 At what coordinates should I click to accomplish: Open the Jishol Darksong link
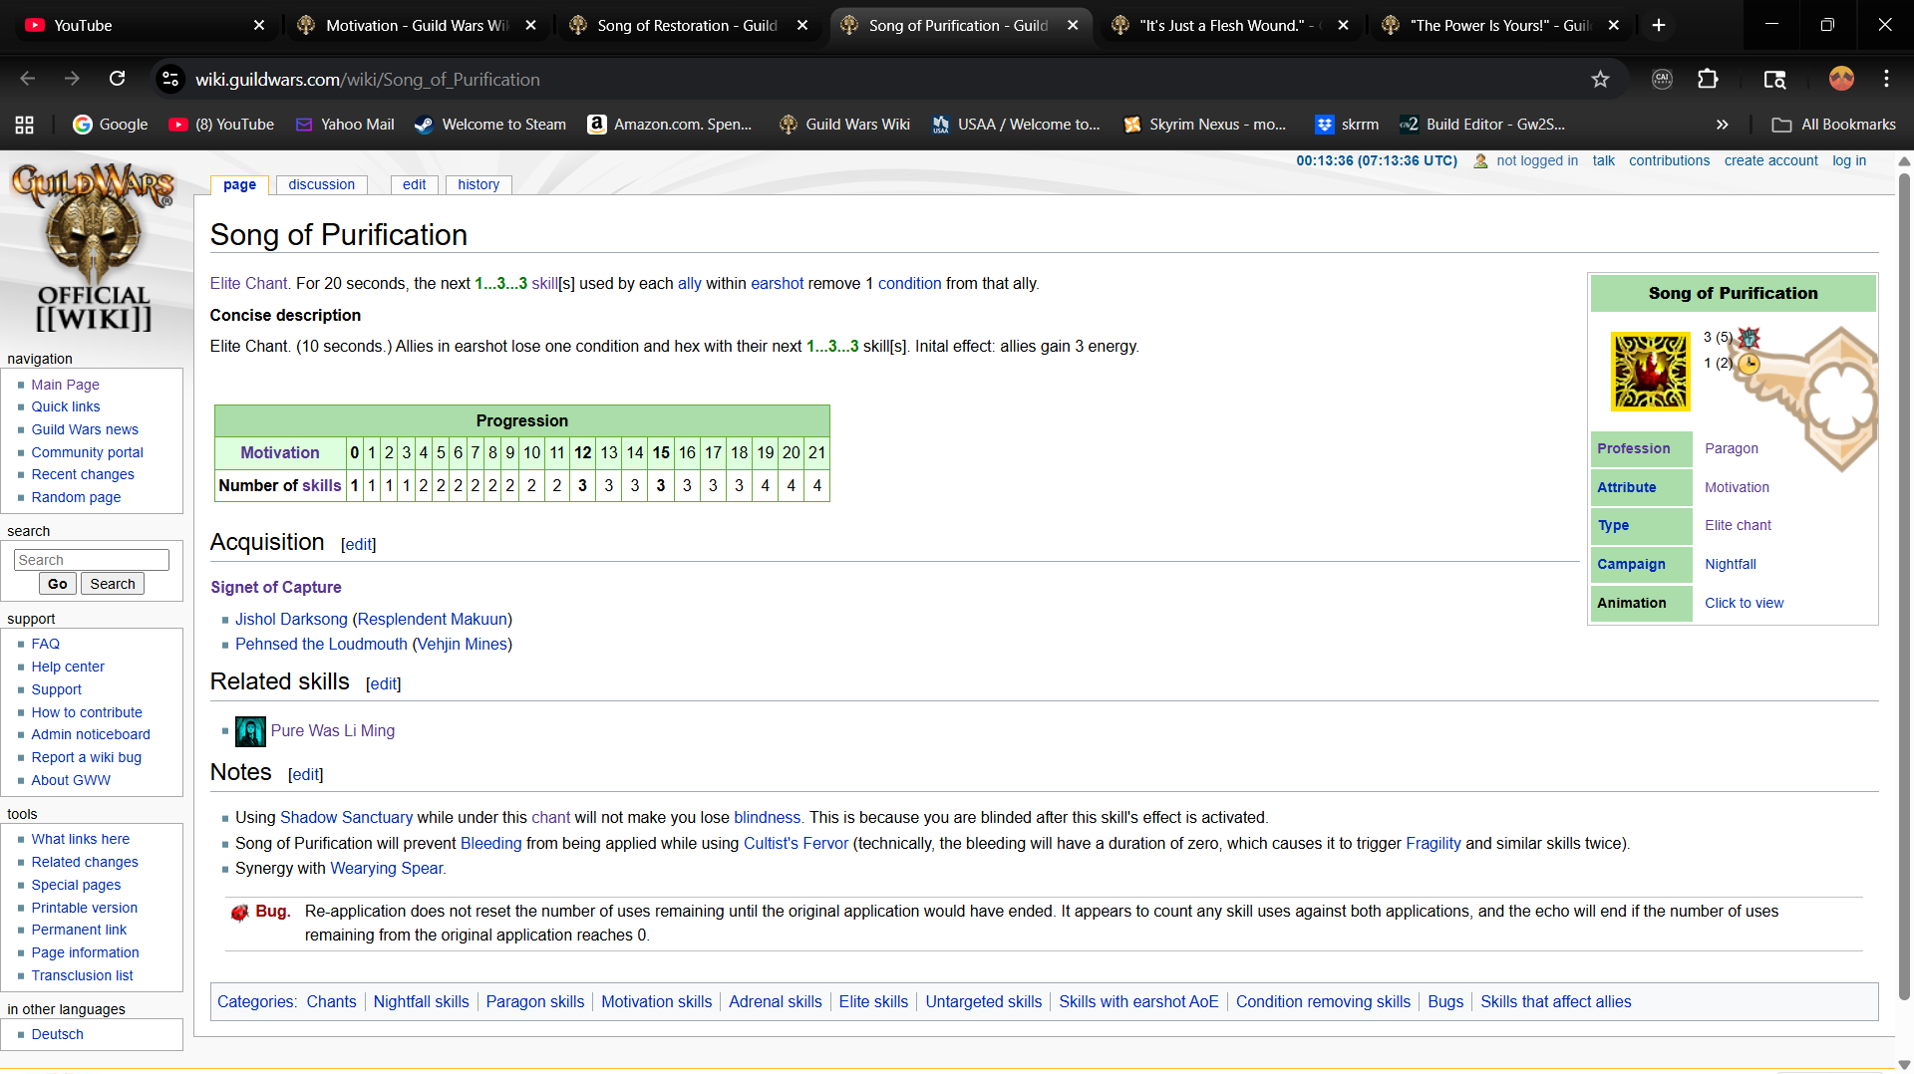click(291, 620)
